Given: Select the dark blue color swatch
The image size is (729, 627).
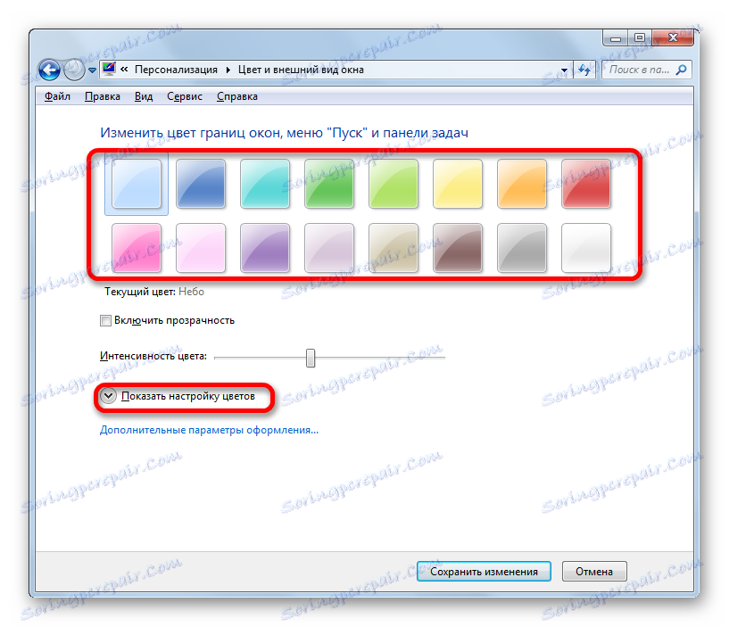Looking at the screenshot, I should (x=201, y=183).
